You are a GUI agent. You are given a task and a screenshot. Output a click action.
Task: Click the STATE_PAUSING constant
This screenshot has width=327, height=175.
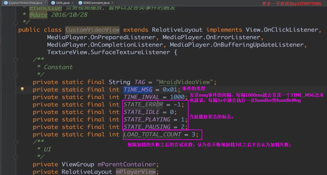point(147,127)
